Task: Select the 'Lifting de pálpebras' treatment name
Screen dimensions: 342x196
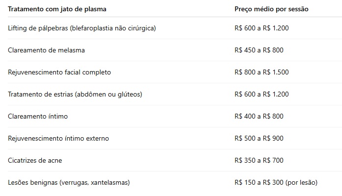Action: tap(39, 28)
